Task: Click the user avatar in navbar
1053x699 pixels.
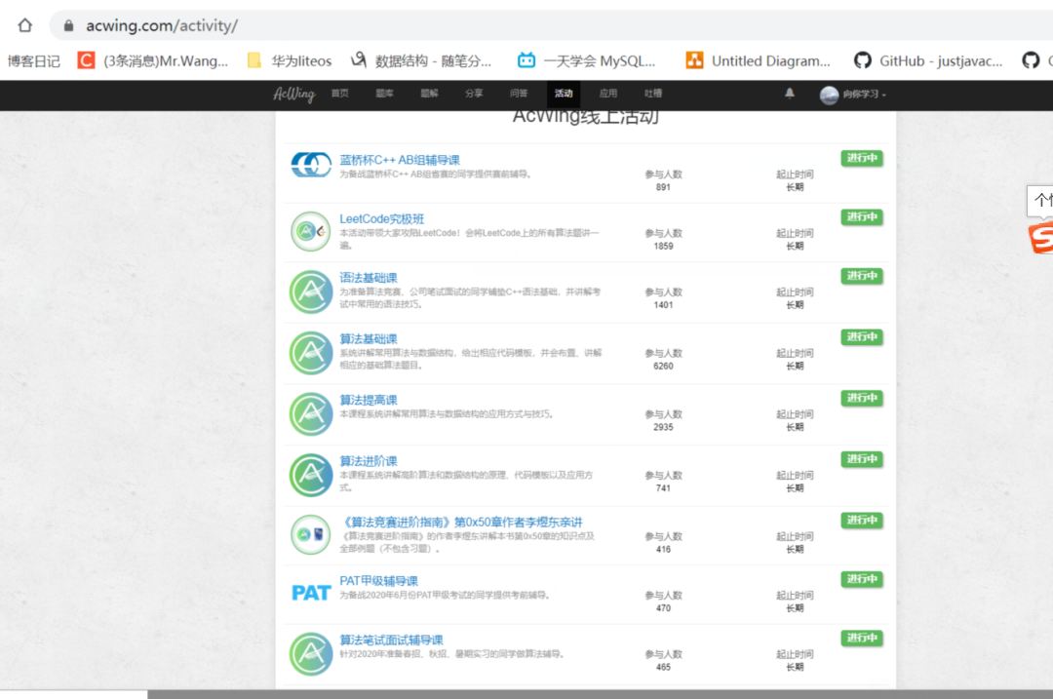Action: click(x=830, y=96)
